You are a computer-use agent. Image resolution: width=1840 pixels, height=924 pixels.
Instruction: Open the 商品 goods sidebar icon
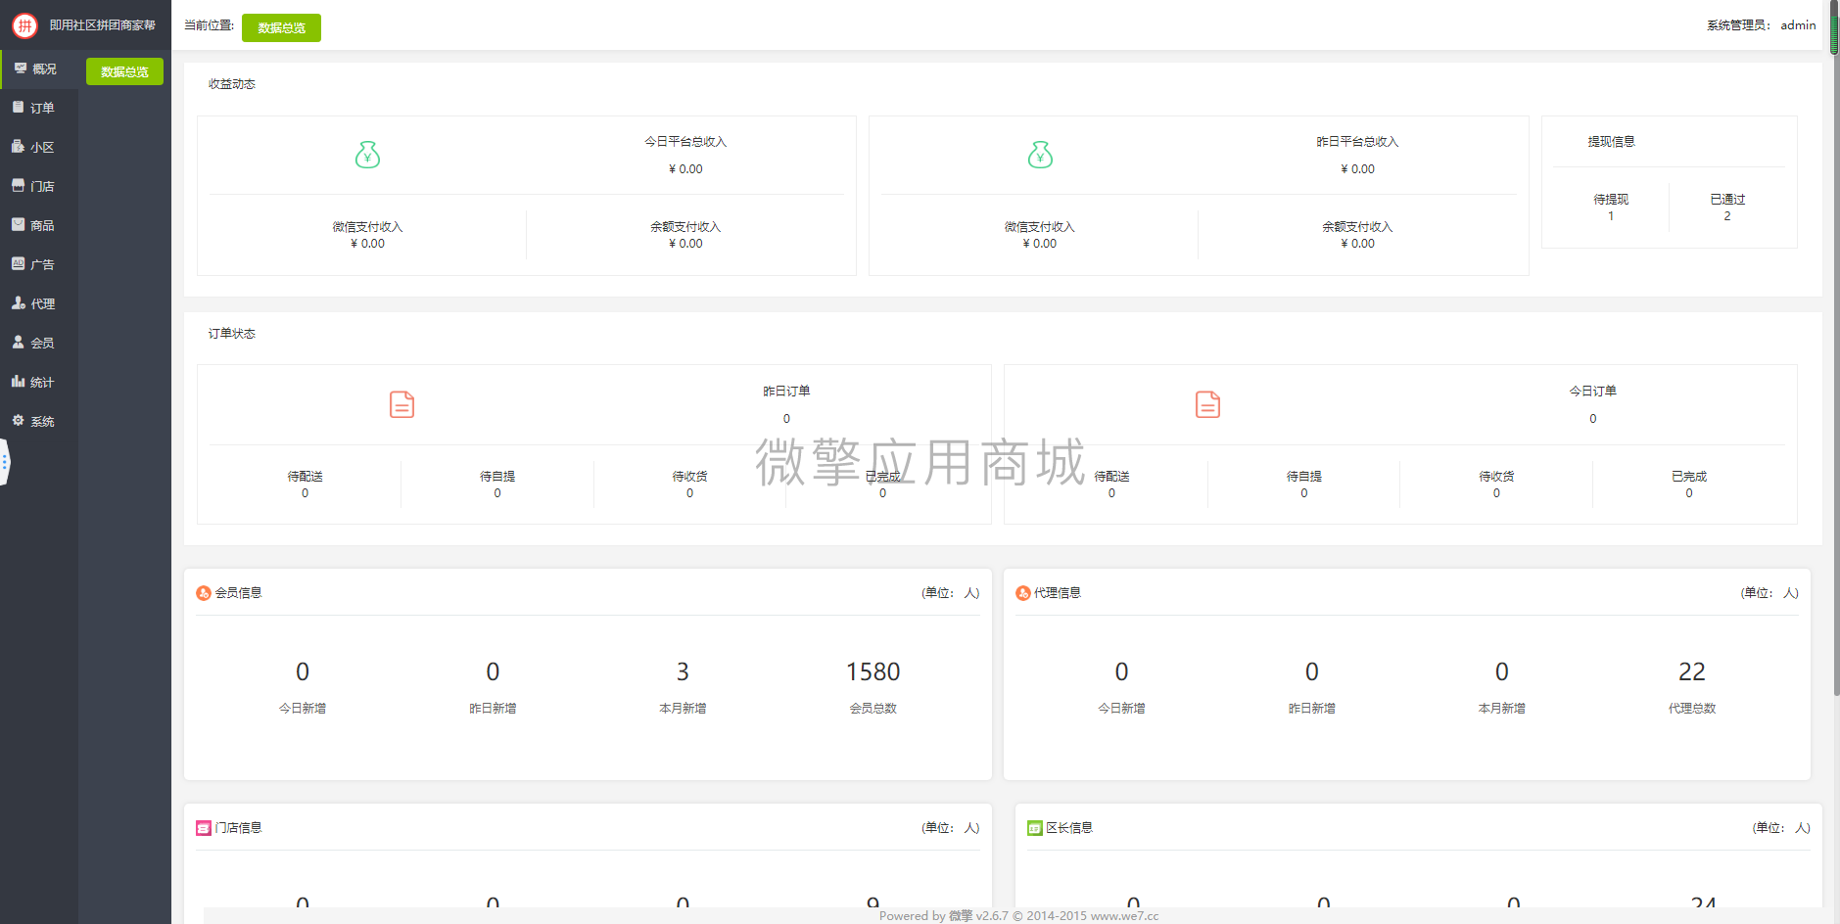18,225
